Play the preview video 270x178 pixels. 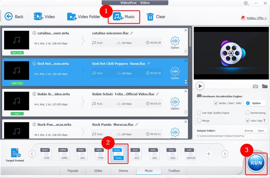200,86
